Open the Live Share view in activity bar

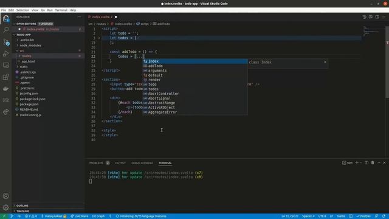(x=5, y=112)
